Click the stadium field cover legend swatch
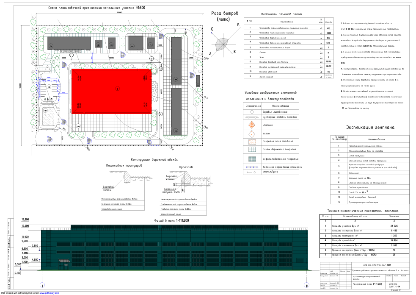 252,142
